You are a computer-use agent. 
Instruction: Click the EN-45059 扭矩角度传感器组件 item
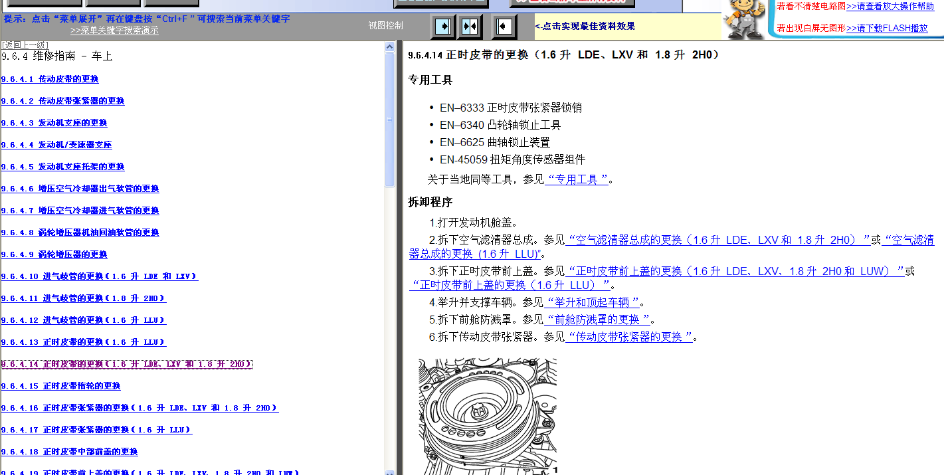pyautogui.click(x=512, y=159)
